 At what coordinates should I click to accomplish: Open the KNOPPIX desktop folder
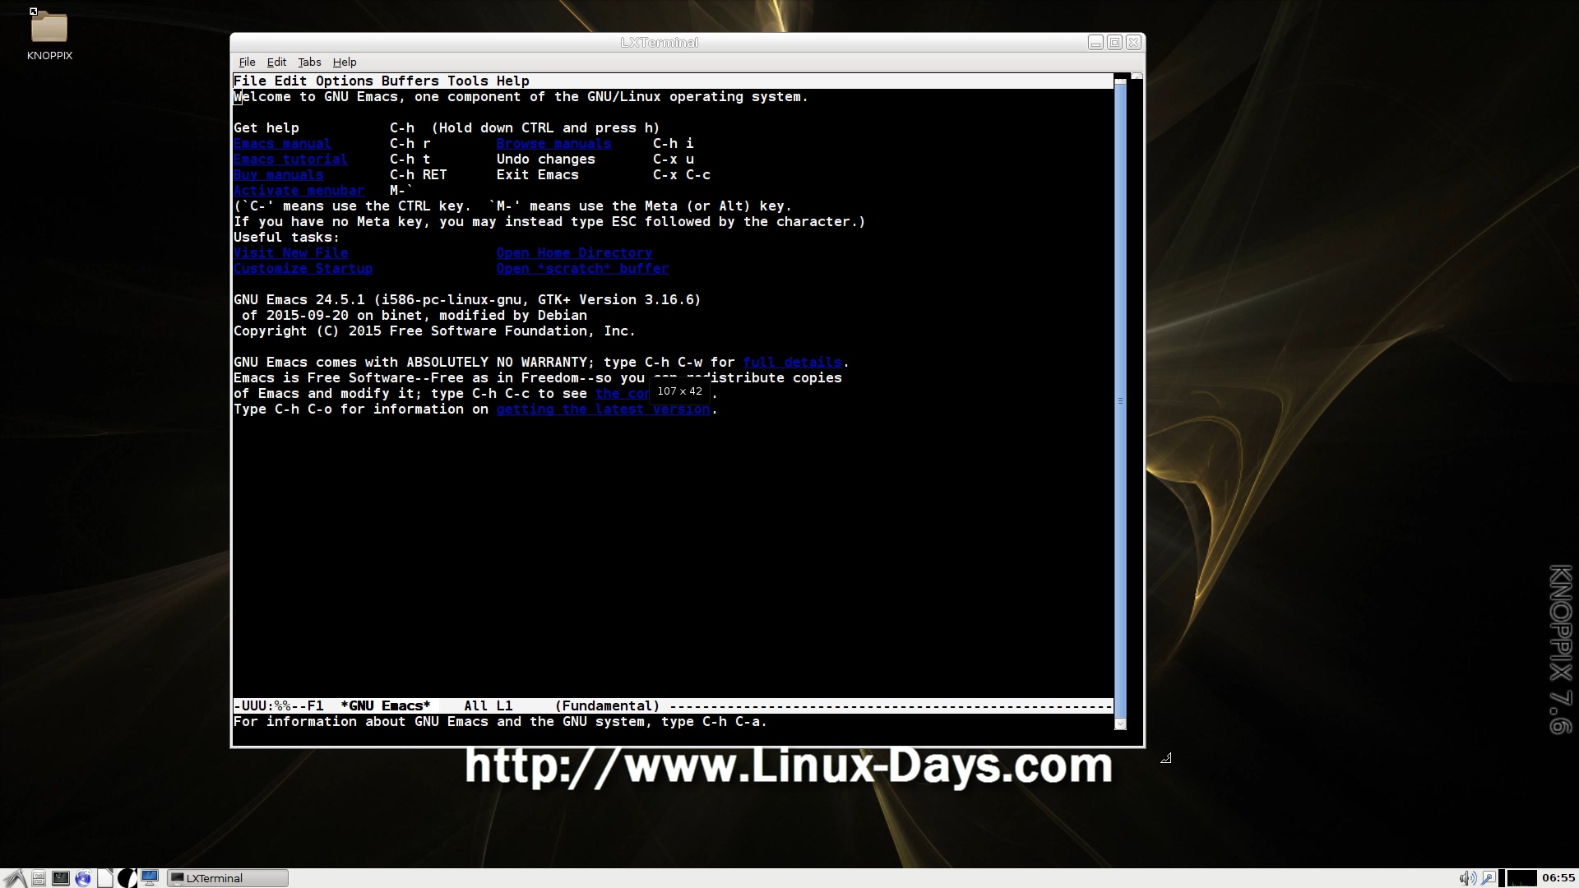coord(49,35)
